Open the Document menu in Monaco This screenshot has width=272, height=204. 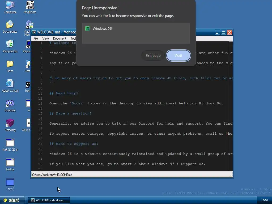59,38
